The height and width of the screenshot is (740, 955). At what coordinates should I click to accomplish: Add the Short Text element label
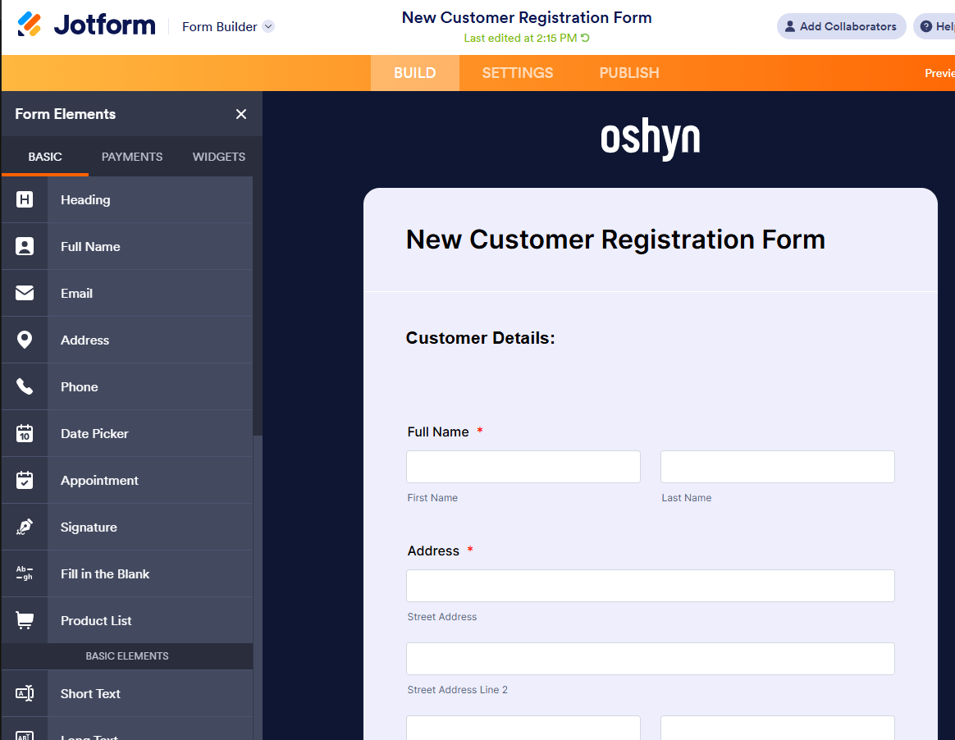pyautogui.click(x=90, y=694)
